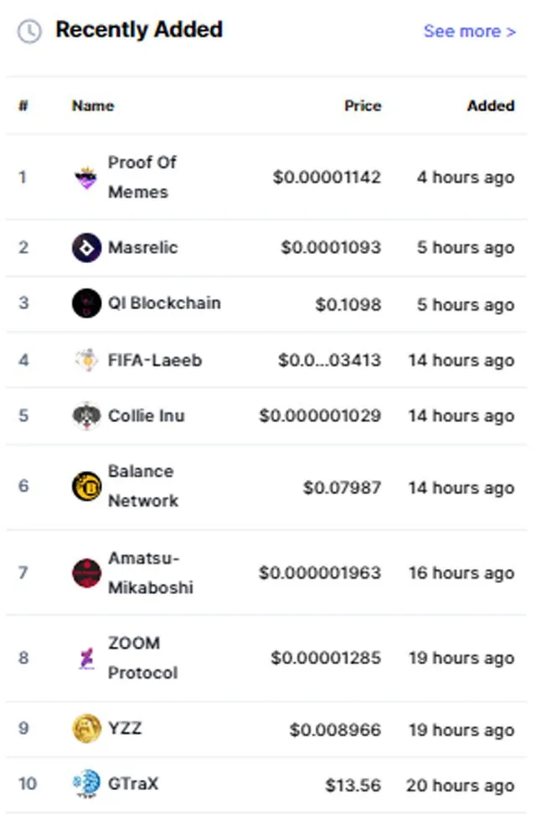Click the GTraX price $13.56
This screenshot has height=821, width=536.
[353, 785]
